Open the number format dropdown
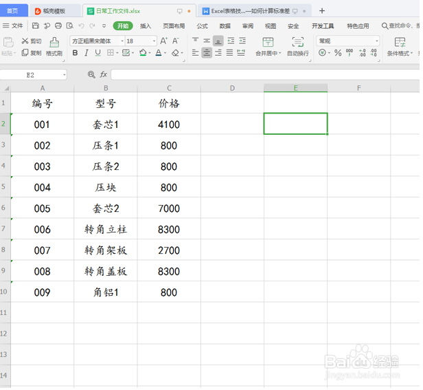Viewport: 423px width, 390px height. (x=376, y=41)
